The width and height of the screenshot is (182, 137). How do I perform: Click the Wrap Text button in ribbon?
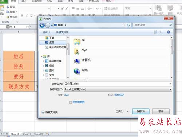111,8
